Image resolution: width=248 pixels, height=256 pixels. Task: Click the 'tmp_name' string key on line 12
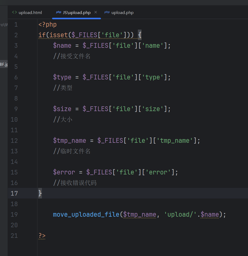pyautogui.click(x=175, y=141)
